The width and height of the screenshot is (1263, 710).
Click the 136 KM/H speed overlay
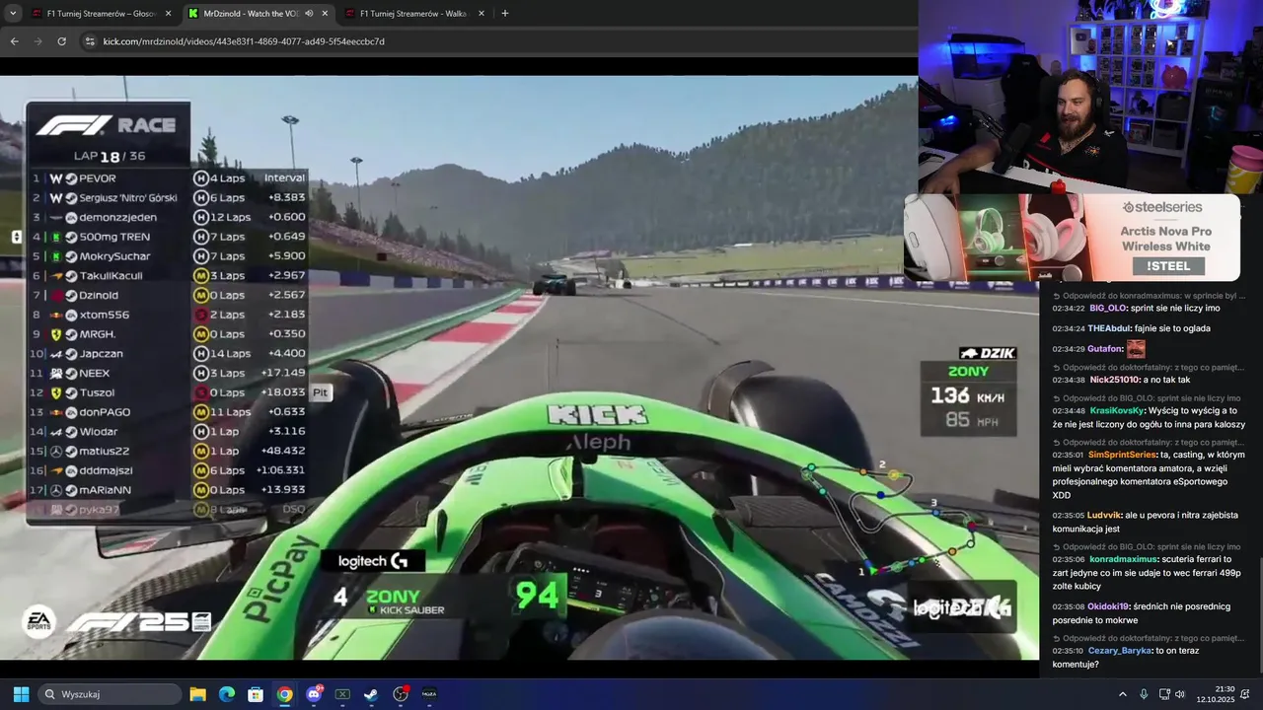pyautogui.click(x=967, y=398)
